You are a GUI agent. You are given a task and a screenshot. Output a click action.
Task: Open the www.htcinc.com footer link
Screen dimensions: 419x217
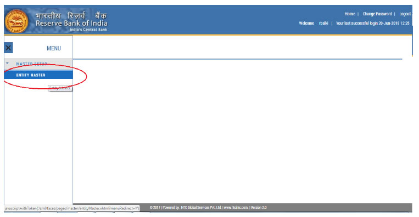tap(236, 207)
